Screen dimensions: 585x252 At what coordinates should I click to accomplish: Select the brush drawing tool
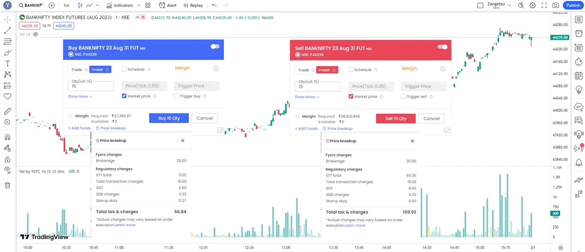point(7,53)
